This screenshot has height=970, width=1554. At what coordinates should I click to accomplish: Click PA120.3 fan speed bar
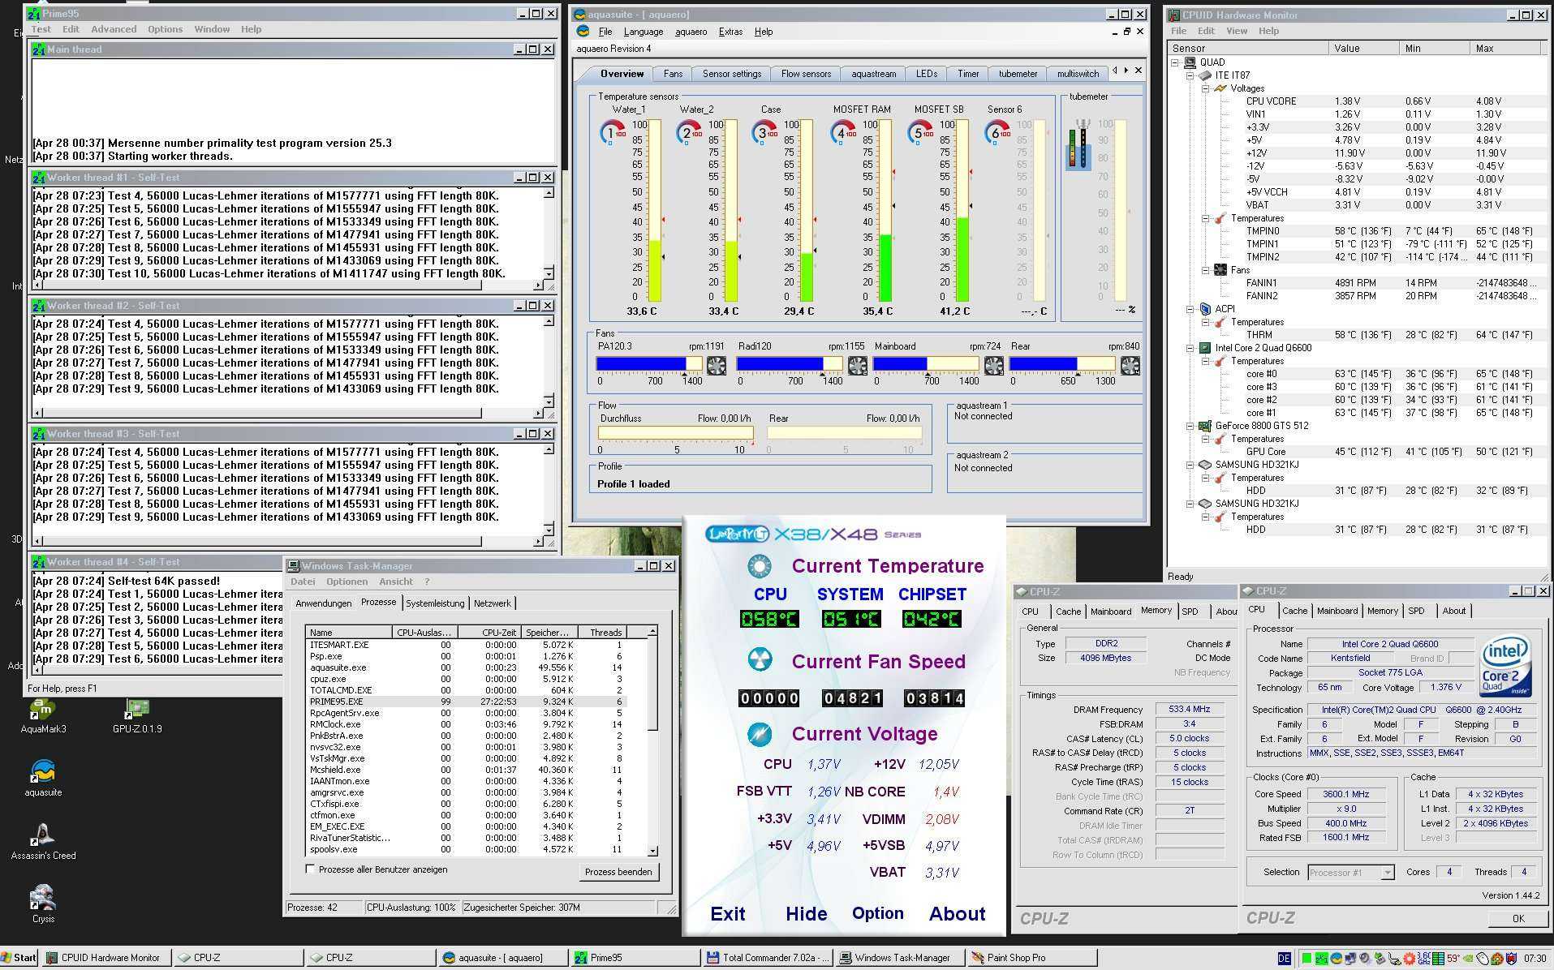[x=650, y=363]
